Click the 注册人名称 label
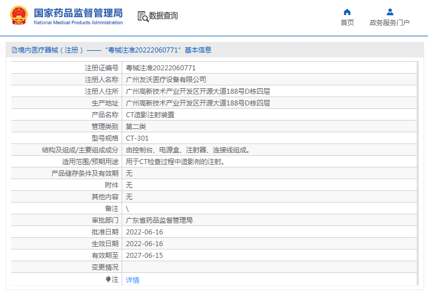Screen dimensions: 428x293 [102, 79]
